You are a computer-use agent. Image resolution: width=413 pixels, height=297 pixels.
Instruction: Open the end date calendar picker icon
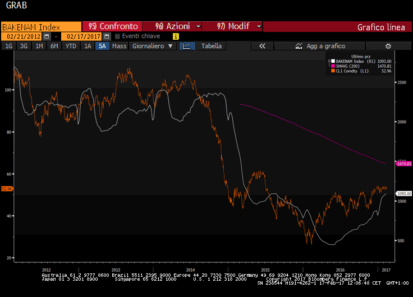pyautogui.click(x=107, y=36)
